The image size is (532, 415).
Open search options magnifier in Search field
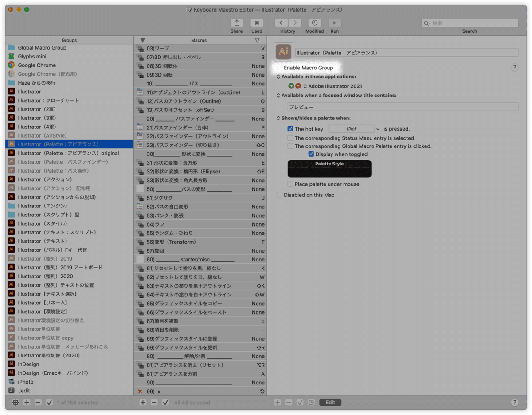427,23
